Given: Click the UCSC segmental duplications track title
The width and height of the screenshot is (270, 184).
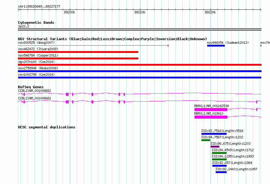Looking at the screenshot, I should click(47, 127).
